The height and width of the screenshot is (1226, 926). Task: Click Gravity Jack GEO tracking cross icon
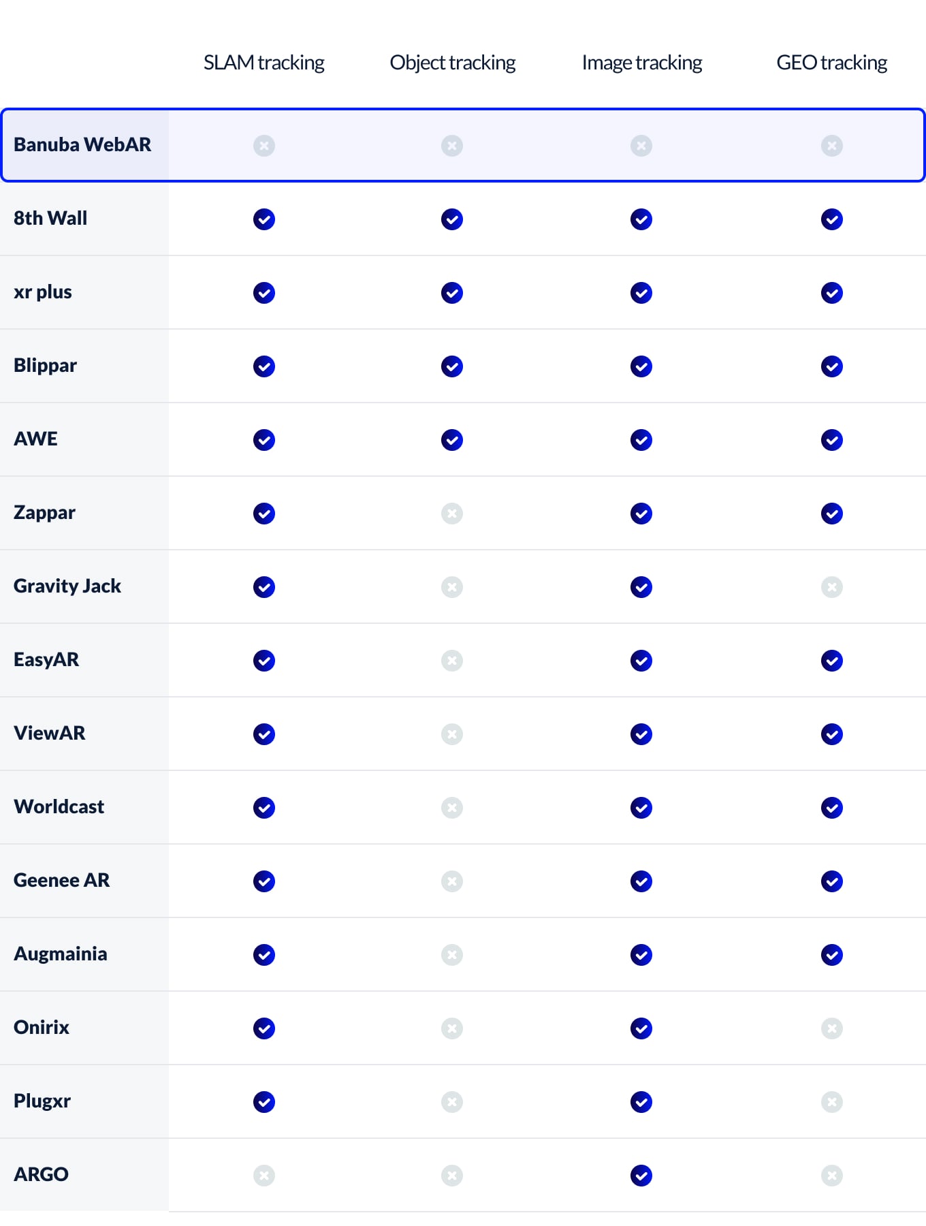[832, 587]
